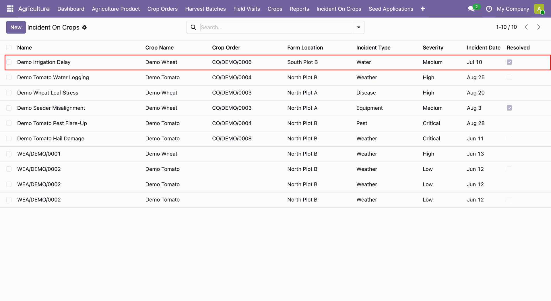
Task: Open the Harvest Batches menu
Action: click(205, 9)
